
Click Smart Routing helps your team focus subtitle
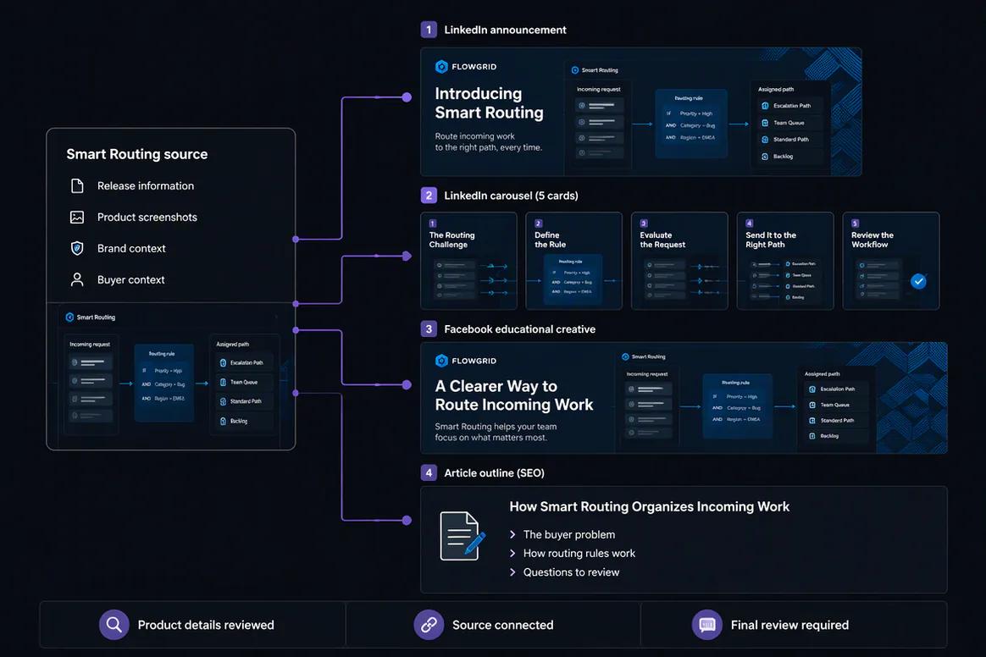coord(496,432)
